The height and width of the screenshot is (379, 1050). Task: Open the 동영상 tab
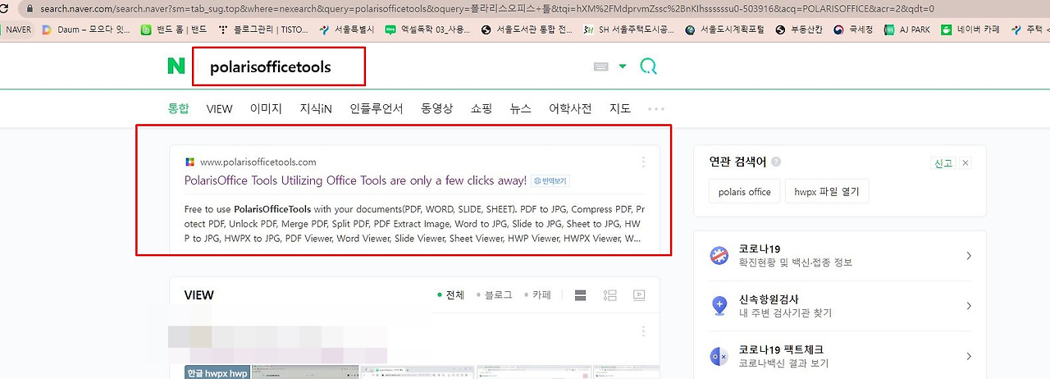click(x=436, y=108)
